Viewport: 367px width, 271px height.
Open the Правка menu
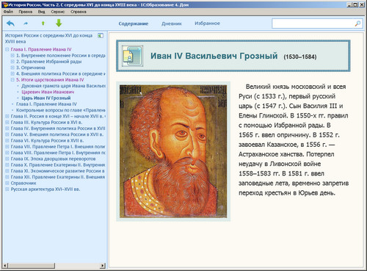(x=26, y=12)
